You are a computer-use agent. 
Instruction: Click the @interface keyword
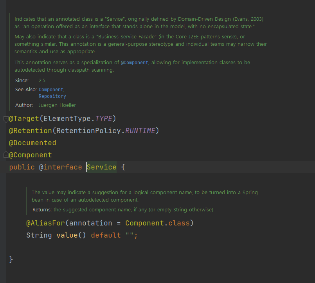61,167
